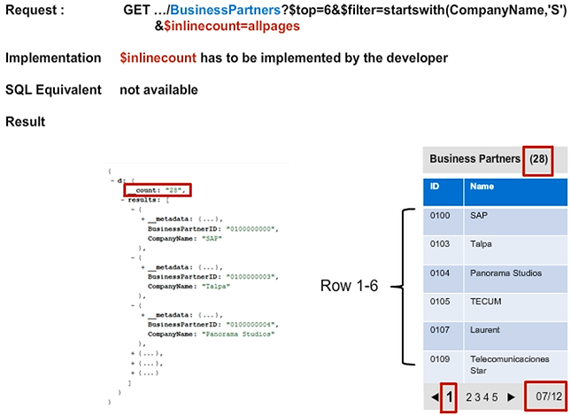Select page 1 in the pagination bar
571x415 pixels.
[449, 397]
